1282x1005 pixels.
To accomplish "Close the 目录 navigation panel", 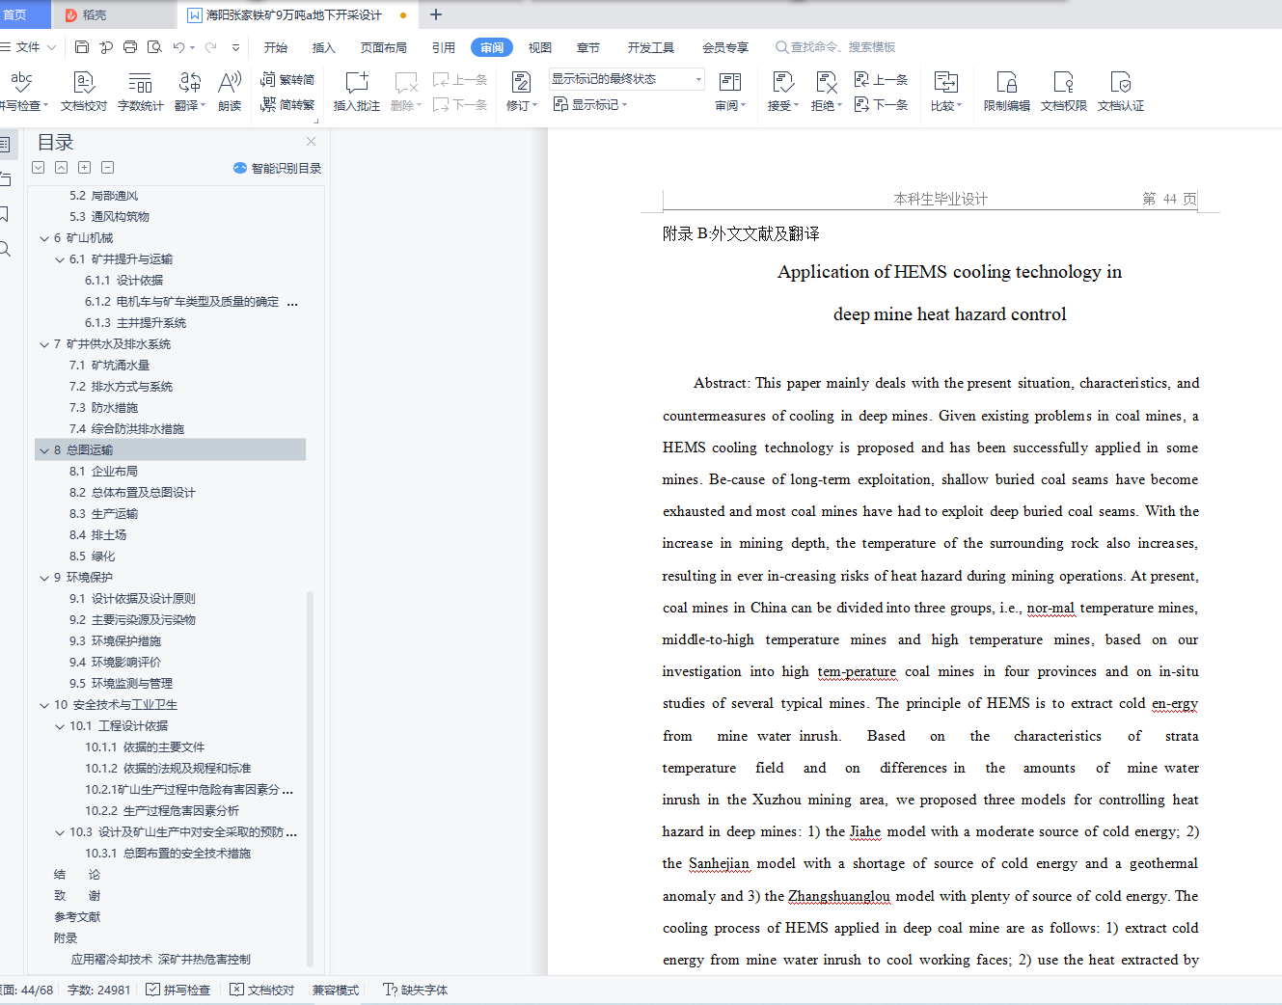I will pos(311,142).
